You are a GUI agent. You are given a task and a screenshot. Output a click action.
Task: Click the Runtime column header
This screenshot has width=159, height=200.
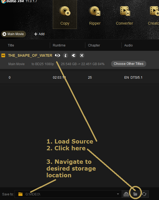(x=59, y=45)
